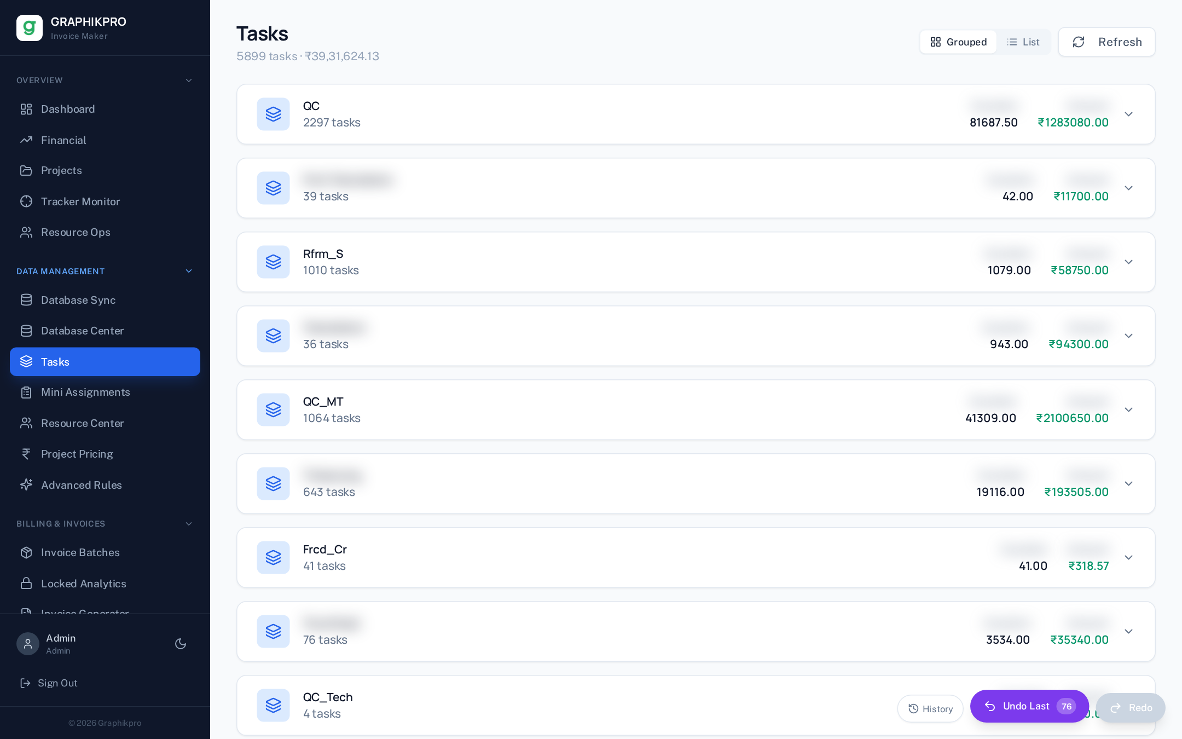The height and width of the screenshot is (739, 1182).
Task: Click the 1064 tasks count text
Action: click(332, 418)
